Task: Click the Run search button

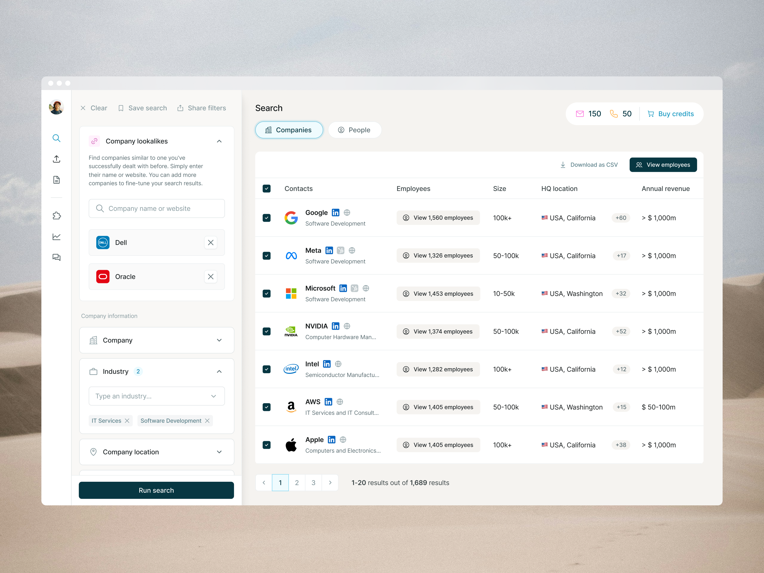Action: point(156,490)
